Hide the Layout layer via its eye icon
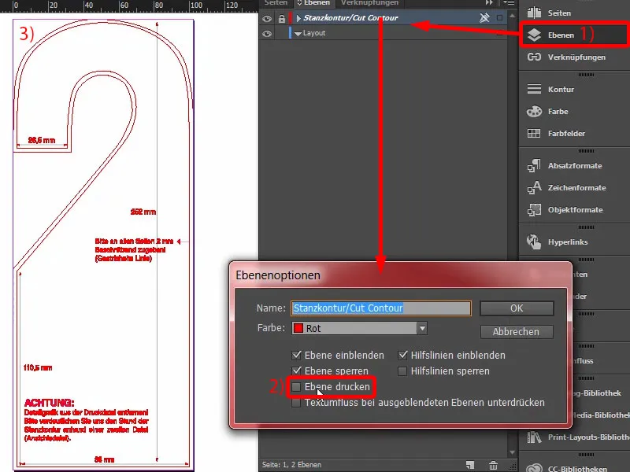This screenshot has height=472, width=630. [267, 33]
